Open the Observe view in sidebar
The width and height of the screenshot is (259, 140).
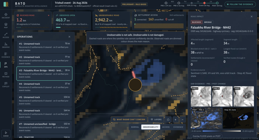(x=6, y=45)
